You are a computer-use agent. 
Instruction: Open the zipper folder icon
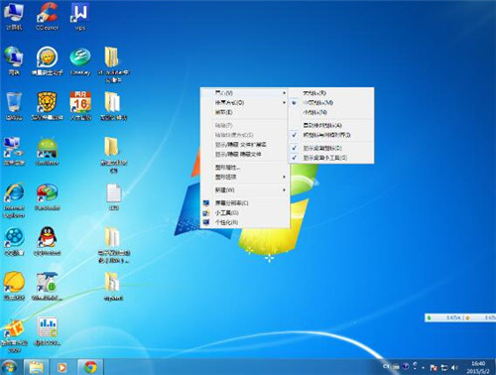click(113, 286)
